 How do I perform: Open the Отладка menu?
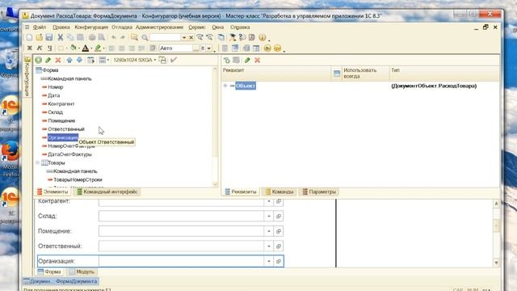coord(122,27)
